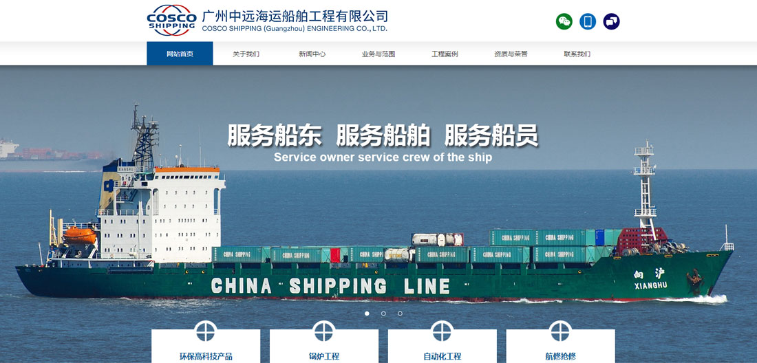Select the first carousel slide dot
757x363 pixels.
(x=367, y=313)
